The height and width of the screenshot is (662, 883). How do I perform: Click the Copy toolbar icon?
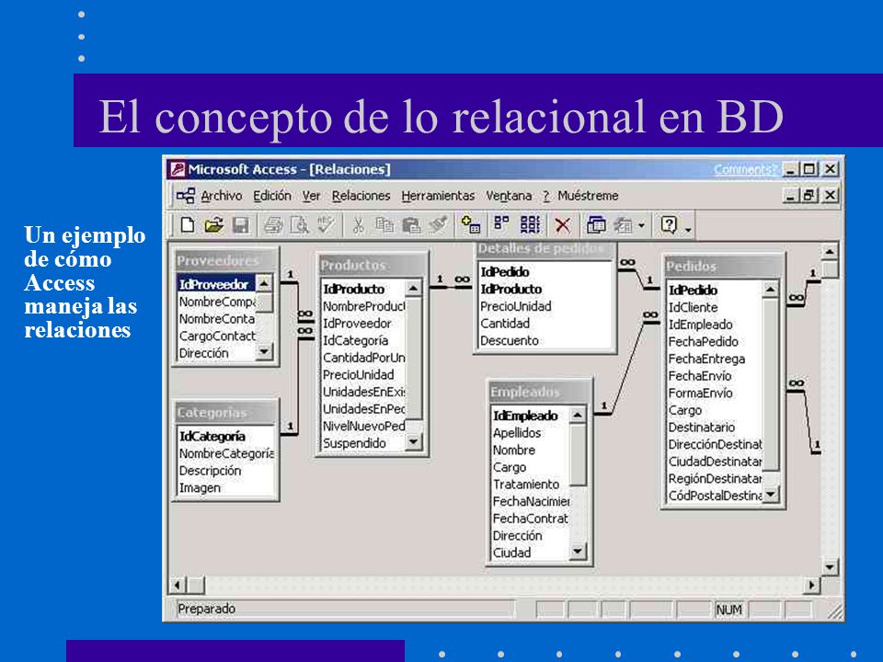[384, 225]
